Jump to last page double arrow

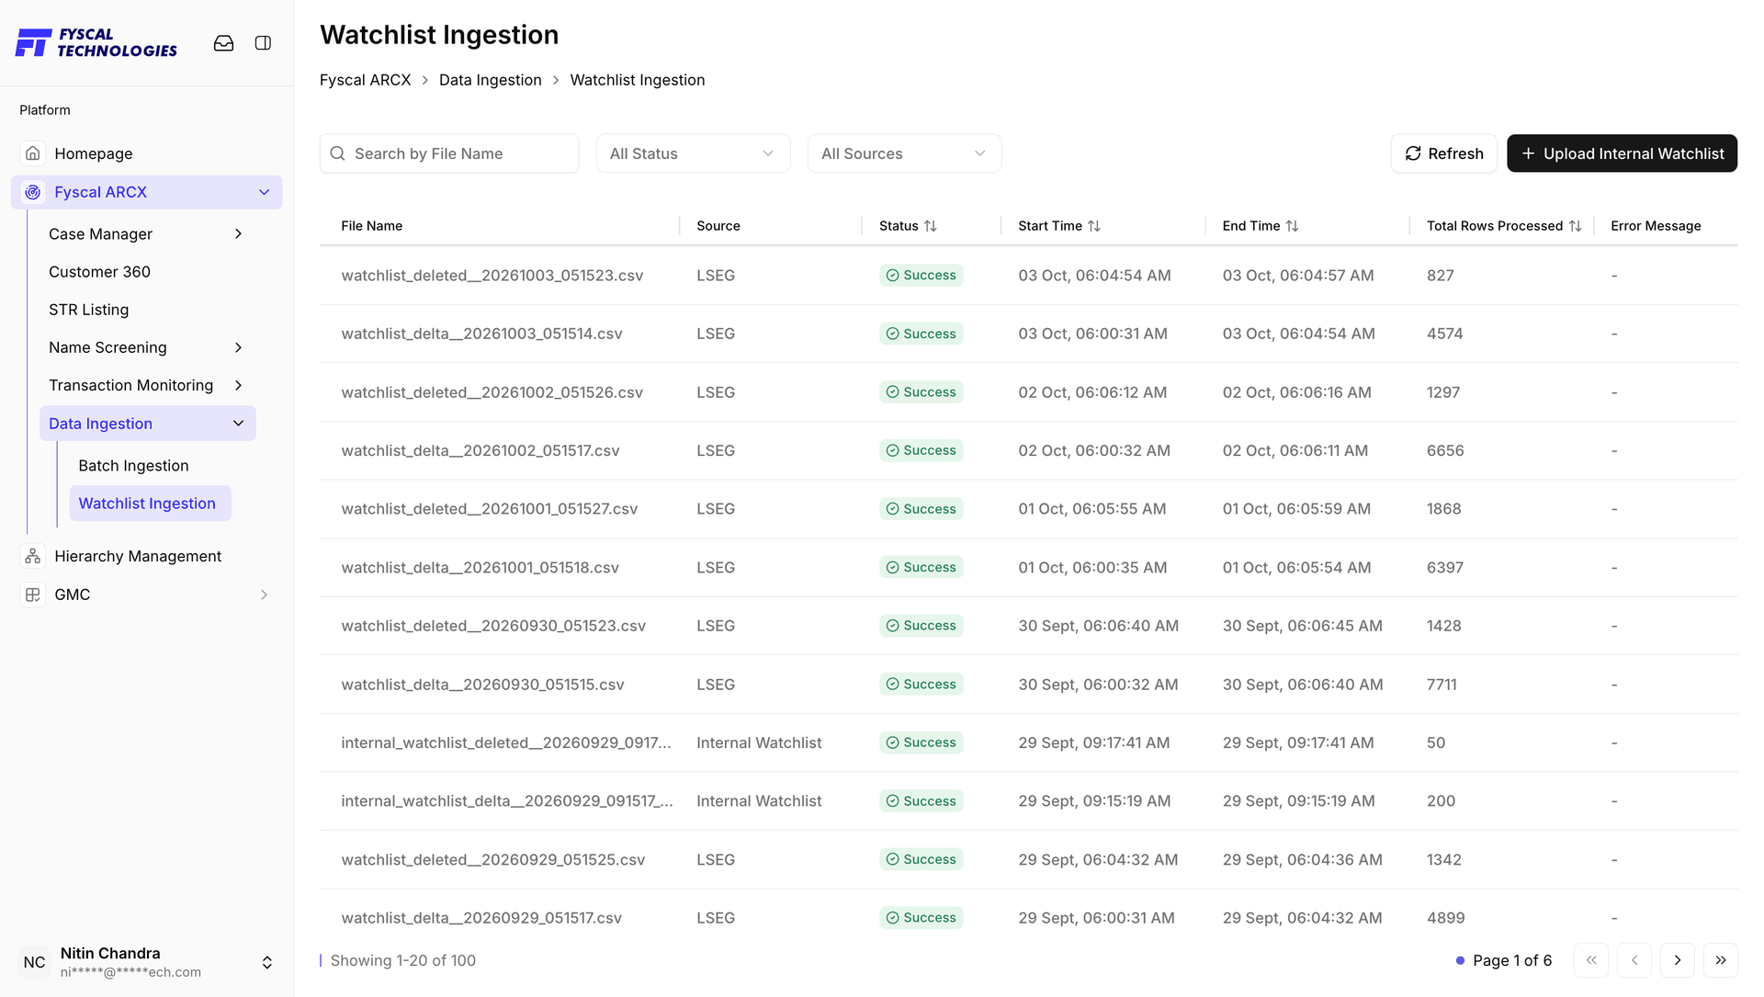pos(1720,960)
